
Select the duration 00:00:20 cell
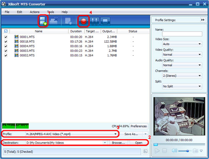click(x=76, y=37)
